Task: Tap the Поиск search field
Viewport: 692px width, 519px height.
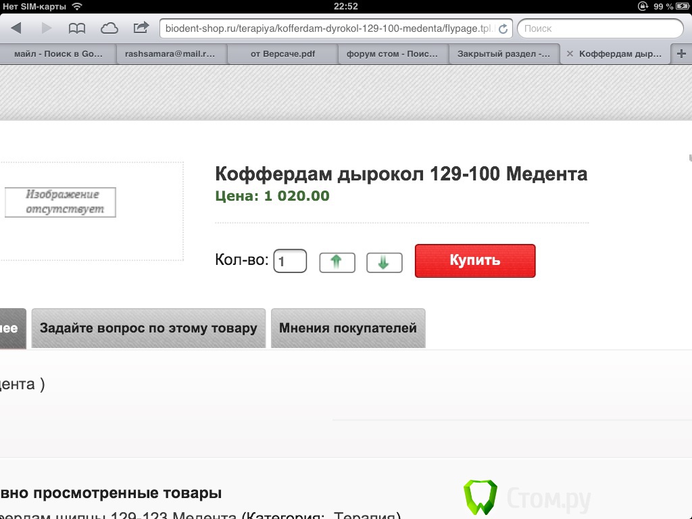Action: coord(600,28)
